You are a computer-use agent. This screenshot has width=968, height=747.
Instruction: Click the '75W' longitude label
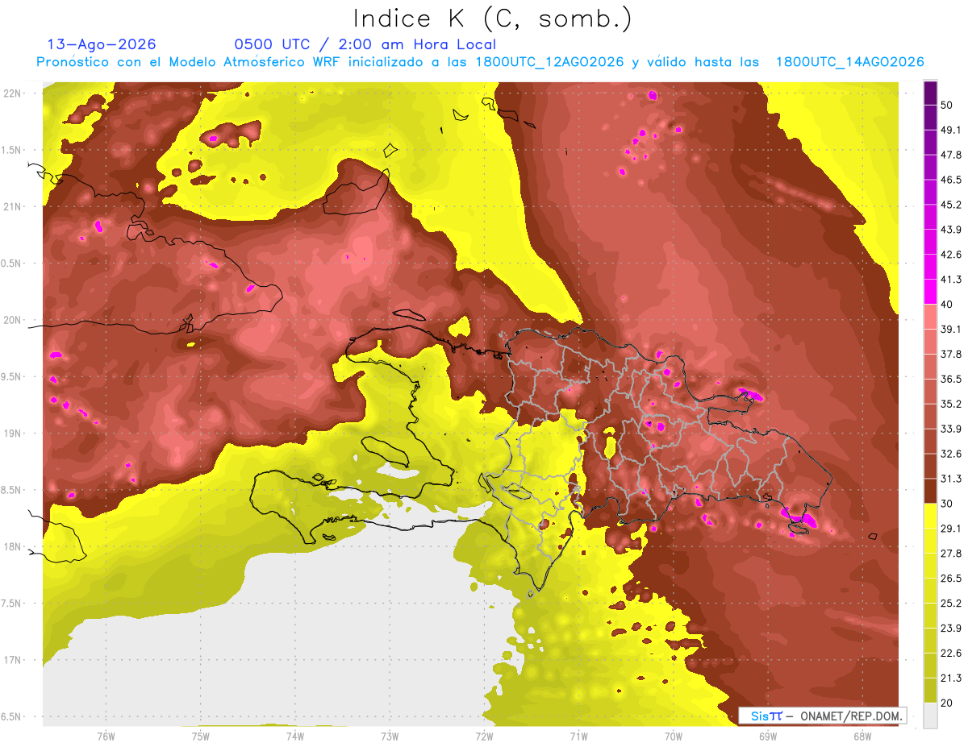[x=200, y=737]
